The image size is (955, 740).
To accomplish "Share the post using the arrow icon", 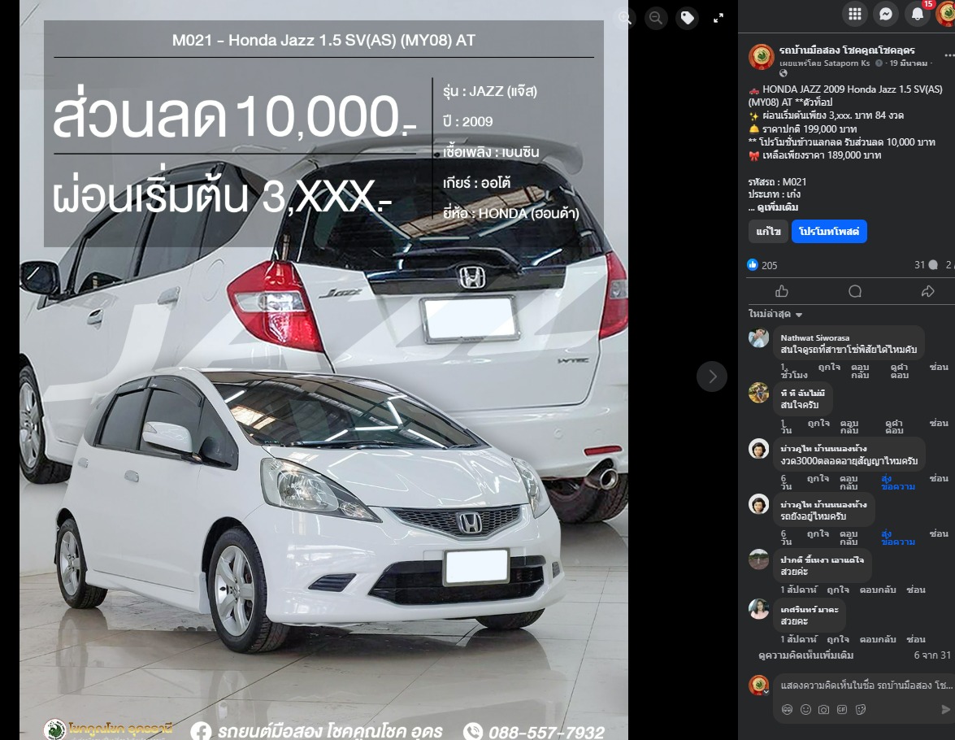I will 927,291.
